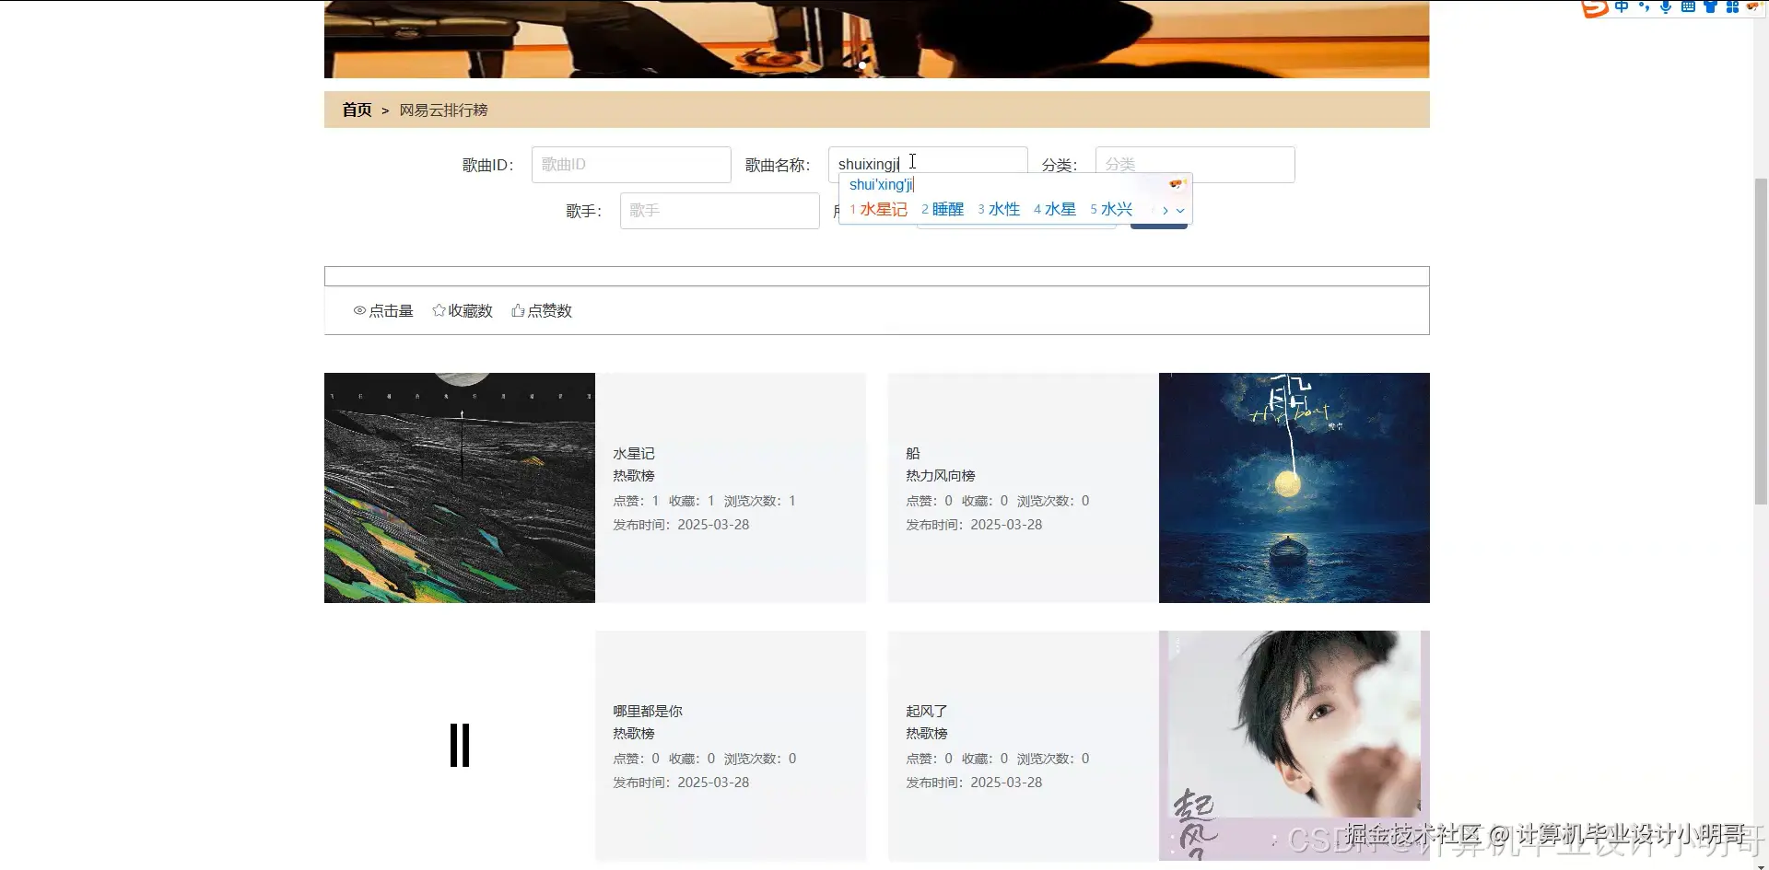The width and height of the screenshot is (1769, 870).
Task: Show next candidate page arrow
Action: click(1165, 211)
